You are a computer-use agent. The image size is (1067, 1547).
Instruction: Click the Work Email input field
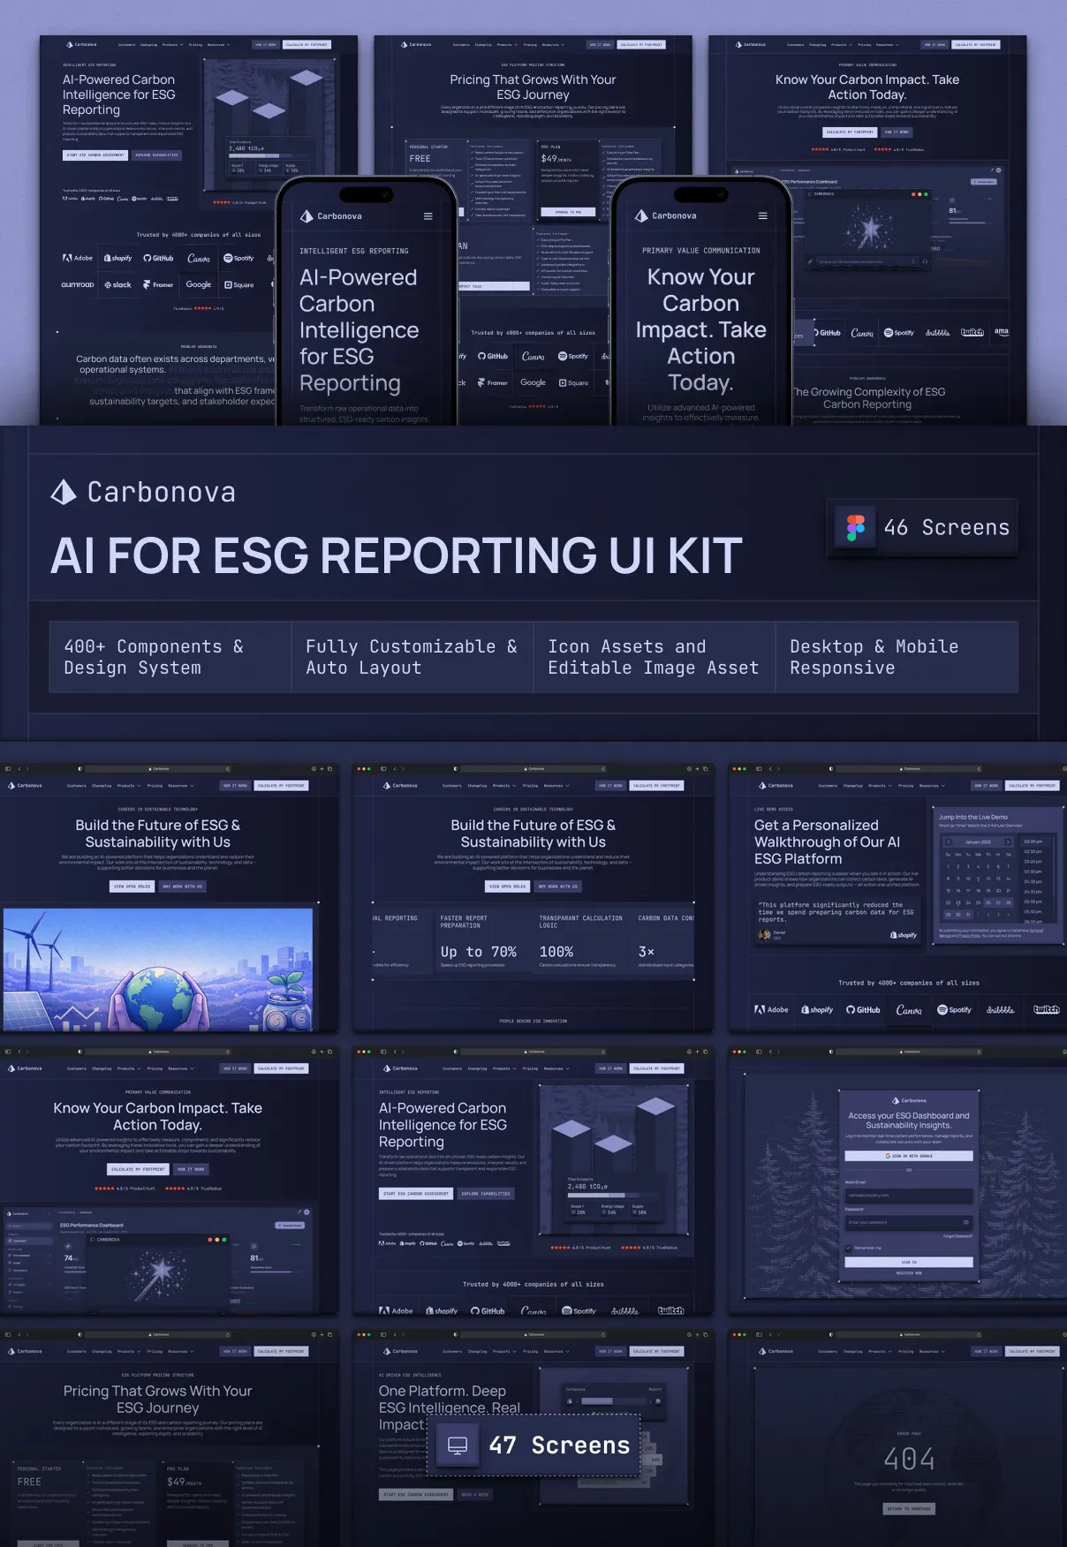909,1196
